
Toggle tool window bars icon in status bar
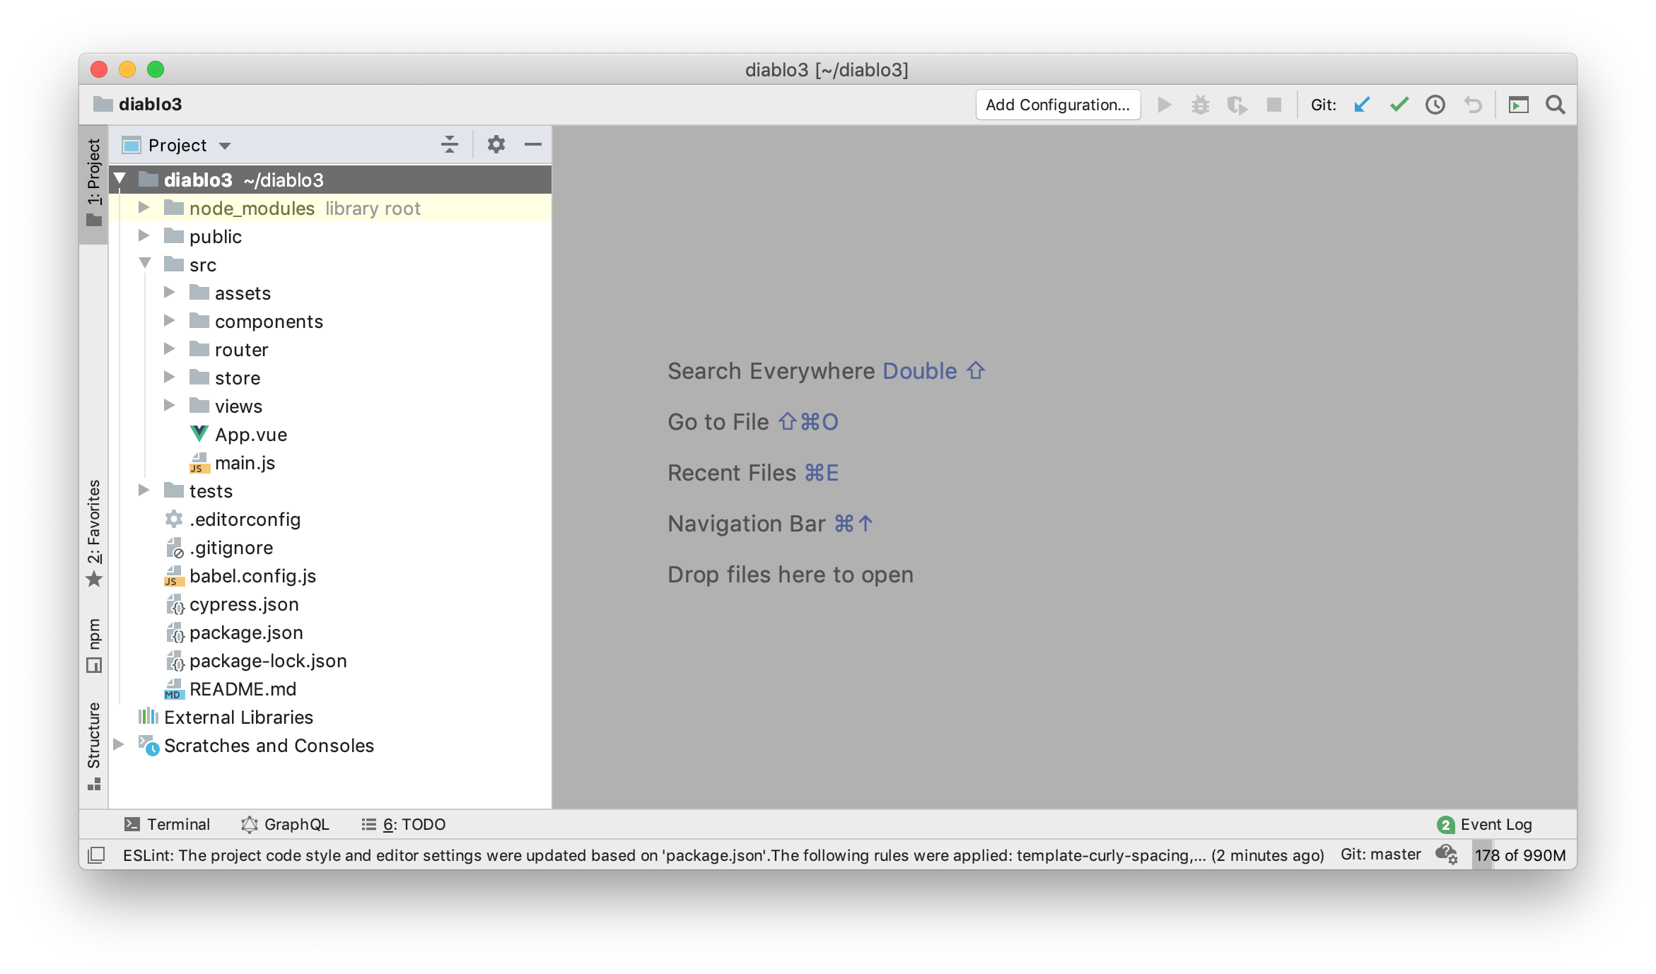[x=96, y=855]
